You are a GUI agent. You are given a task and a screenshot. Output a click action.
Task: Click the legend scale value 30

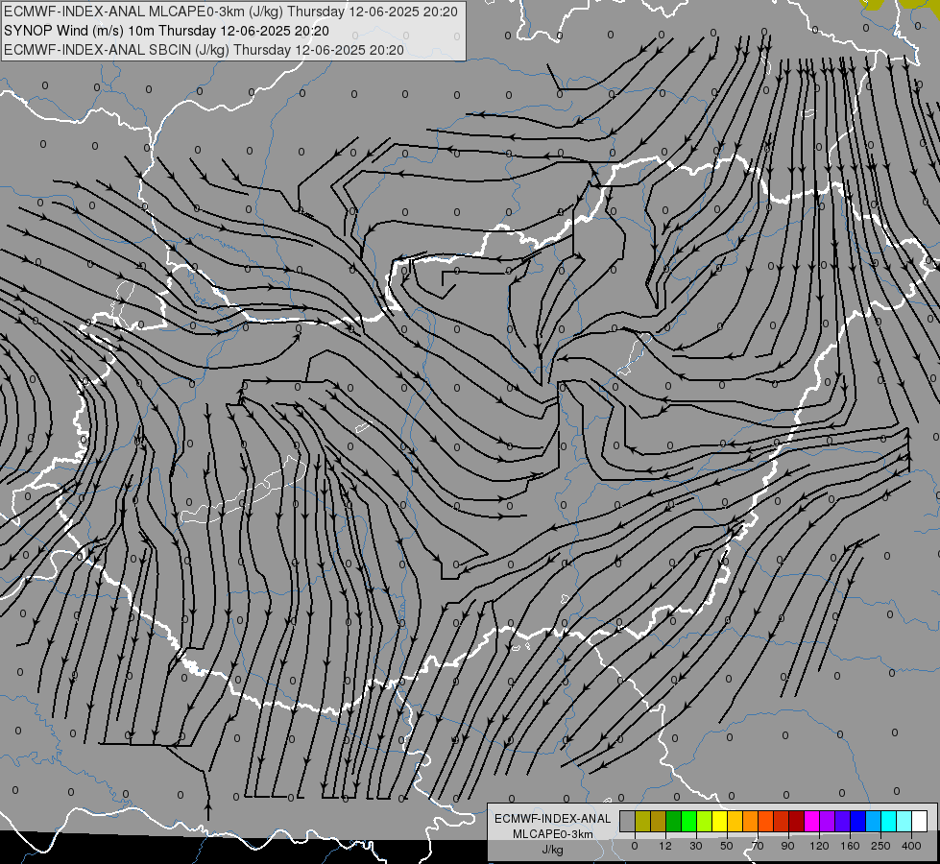click(x=696, y=846)
